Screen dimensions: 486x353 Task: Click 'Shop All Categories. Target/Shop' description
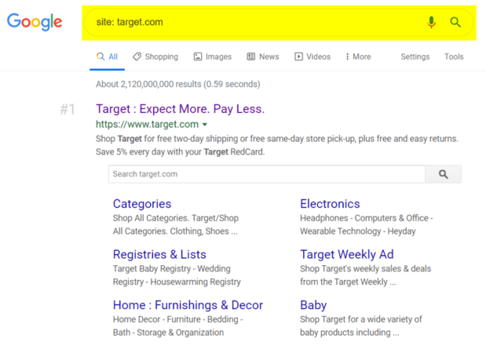(176, 218)
